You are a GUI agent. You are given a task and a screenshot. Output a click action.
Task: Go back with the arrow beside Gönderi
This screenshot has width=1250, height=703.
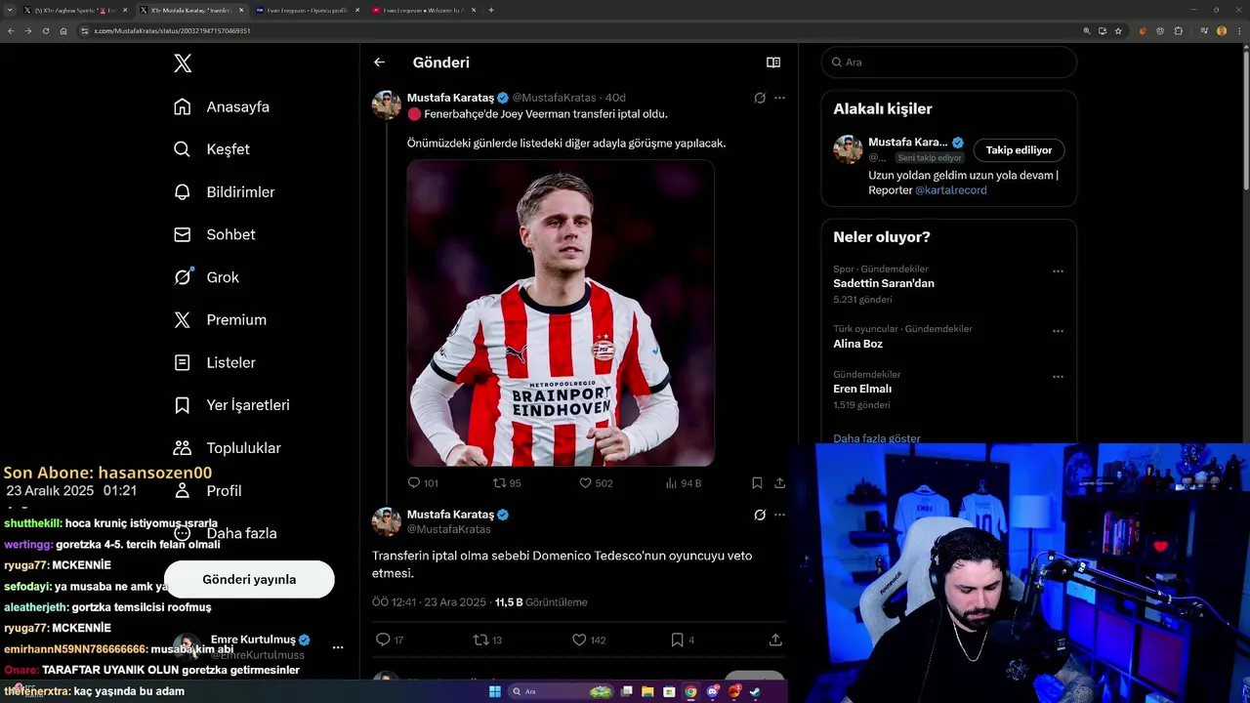[379, 62]
